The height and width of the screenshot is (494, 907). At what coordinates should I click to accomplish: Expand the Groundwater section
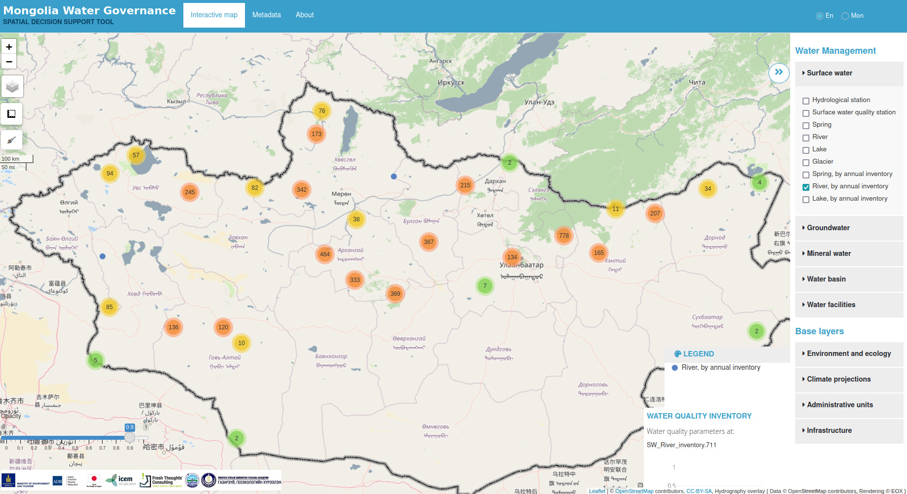828,228
